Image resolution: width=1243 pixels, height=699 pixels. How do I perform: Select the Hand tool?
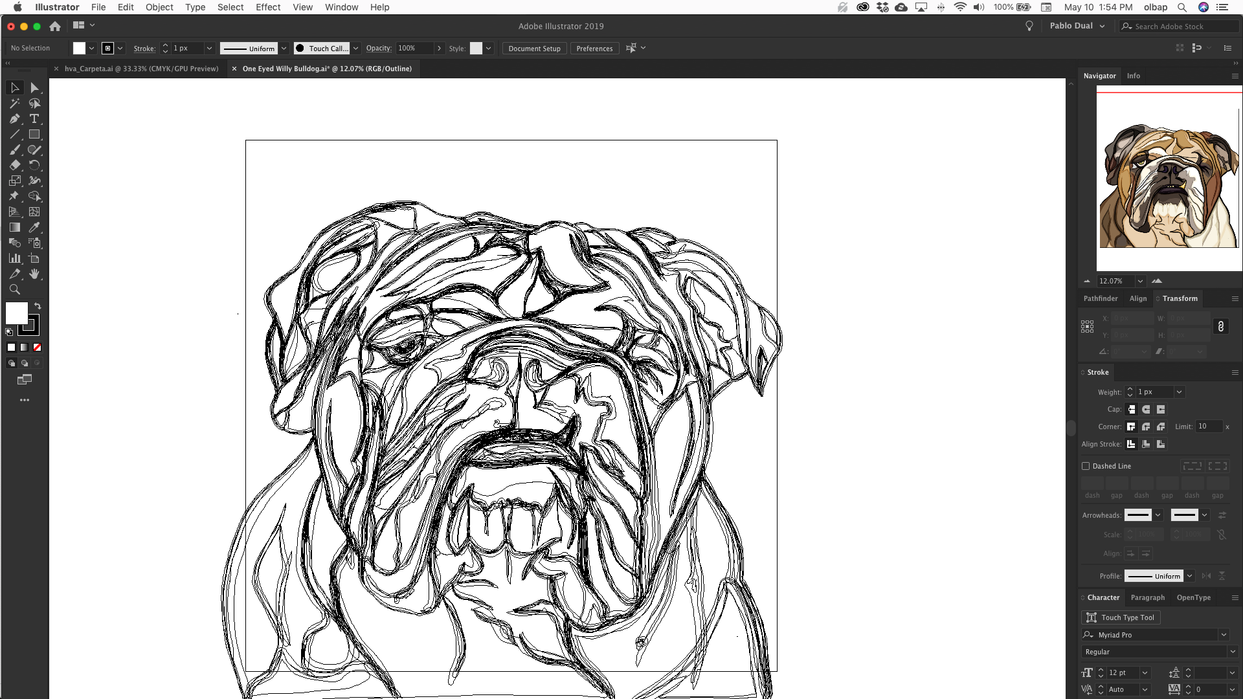34,274
